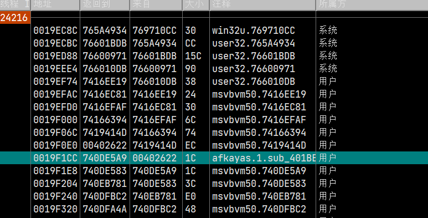Click size value 15C

tap(193, 56)
